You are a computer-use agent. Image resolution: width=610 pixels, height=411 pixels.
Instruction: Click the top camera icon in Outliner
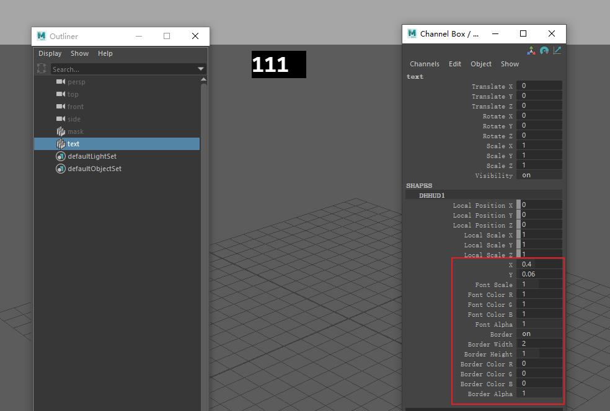(61, 94)
